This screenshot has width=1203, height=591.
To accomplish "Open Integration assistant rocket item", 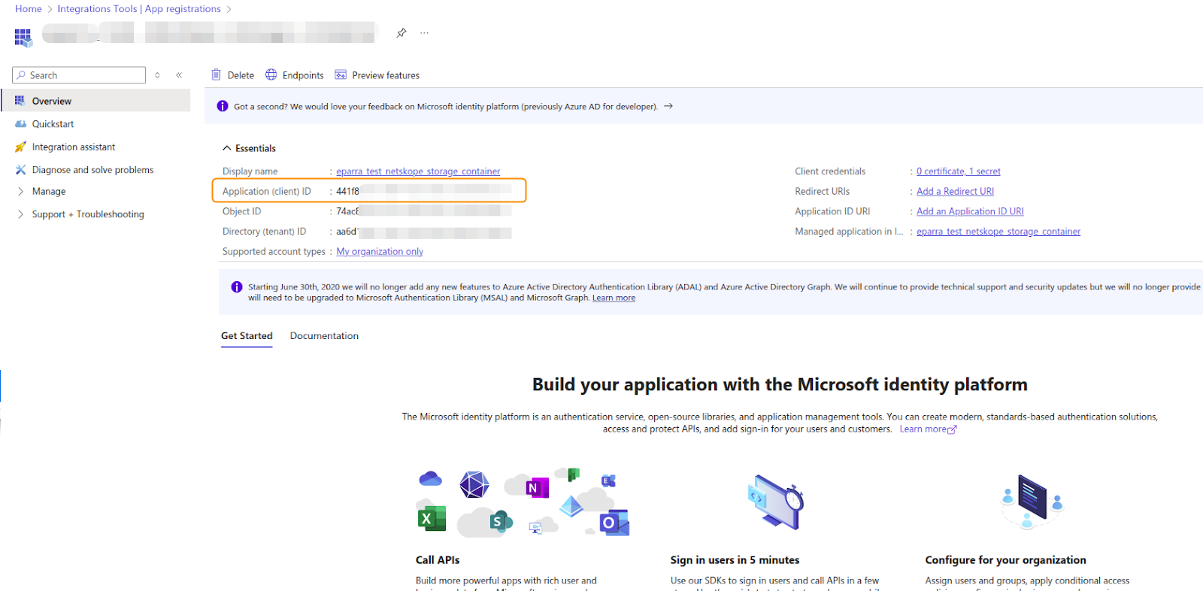I will pyautogui.click(x=73, y=147).
